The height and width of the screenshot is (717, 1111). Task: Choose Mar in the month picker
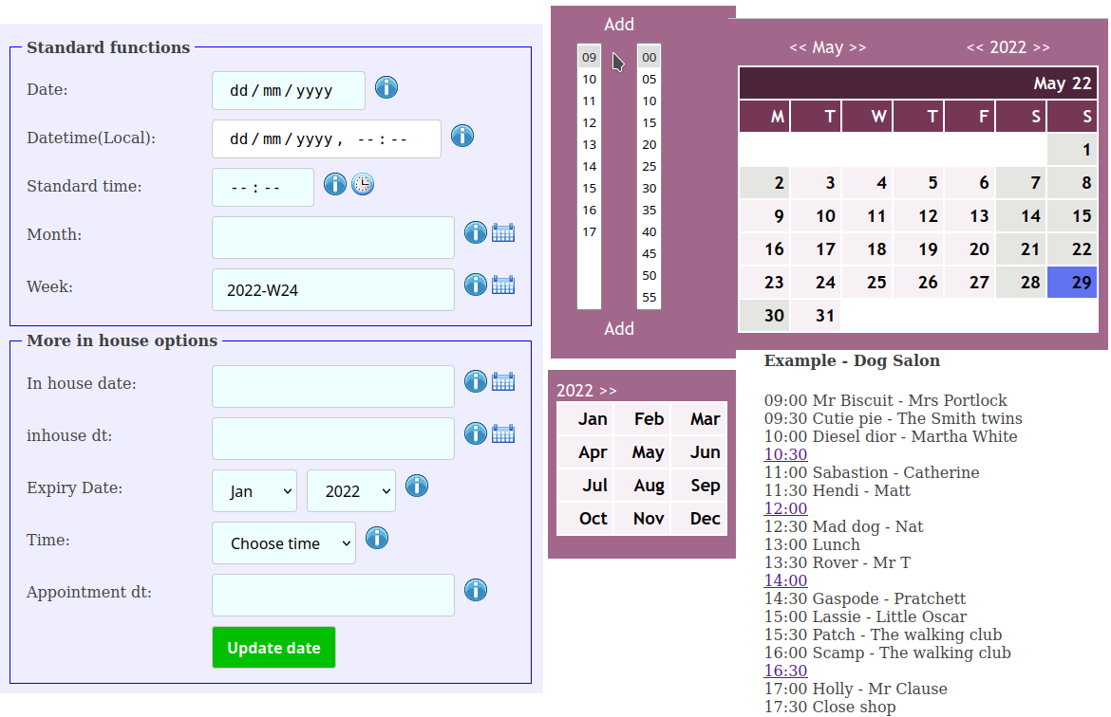pyautogui.click(x=699, y=419)
